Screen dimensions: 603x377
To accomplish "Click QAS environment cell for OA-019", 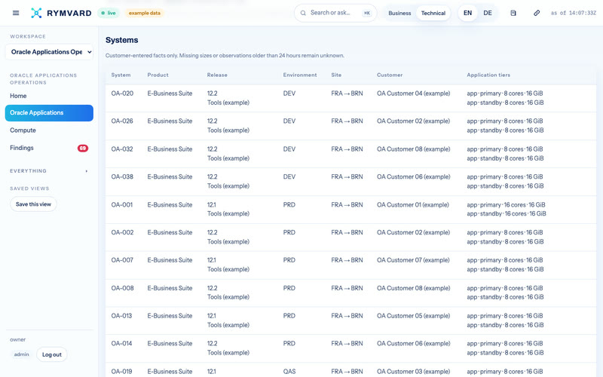I will point(289,372).
